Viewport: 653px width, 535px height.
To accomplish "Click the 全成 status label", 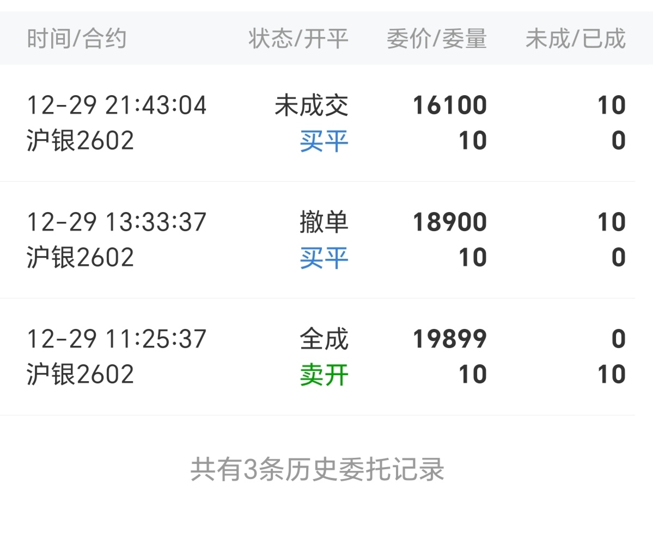I will coord(324,339).
